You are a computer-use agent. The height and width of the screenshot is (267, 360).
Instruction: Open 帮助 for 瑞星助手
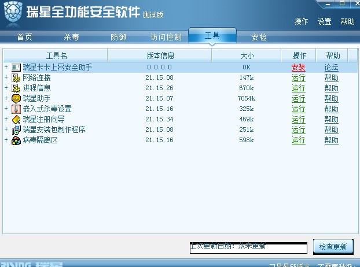click(331, 99)
